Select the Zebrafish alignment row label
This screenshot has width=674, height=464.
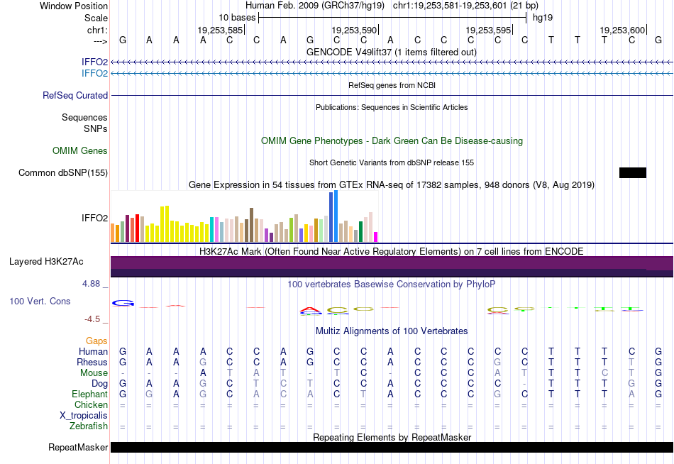[x=89, y=426]
